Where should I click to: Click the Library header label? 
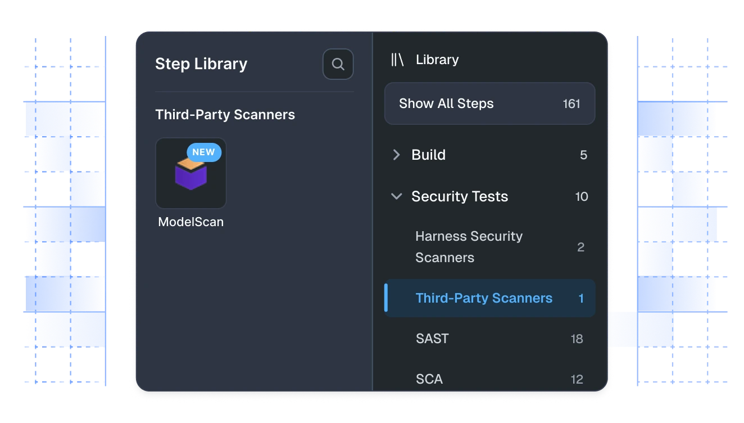[437, 60]
